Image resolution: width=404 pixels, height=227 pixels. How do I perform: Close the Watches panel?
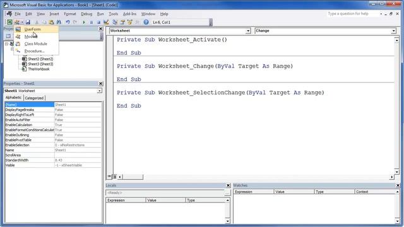(x=398, y=185)
